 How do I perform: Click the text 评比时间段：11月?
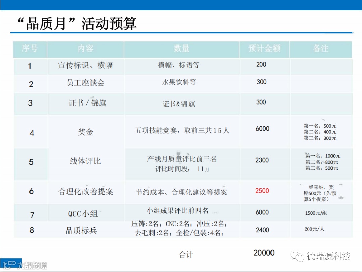182,169
